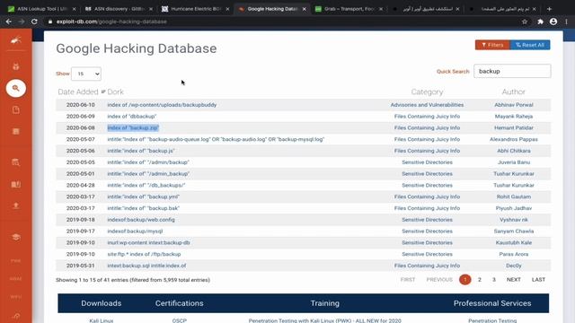Sort table by Date Added header

click(78, 92)
